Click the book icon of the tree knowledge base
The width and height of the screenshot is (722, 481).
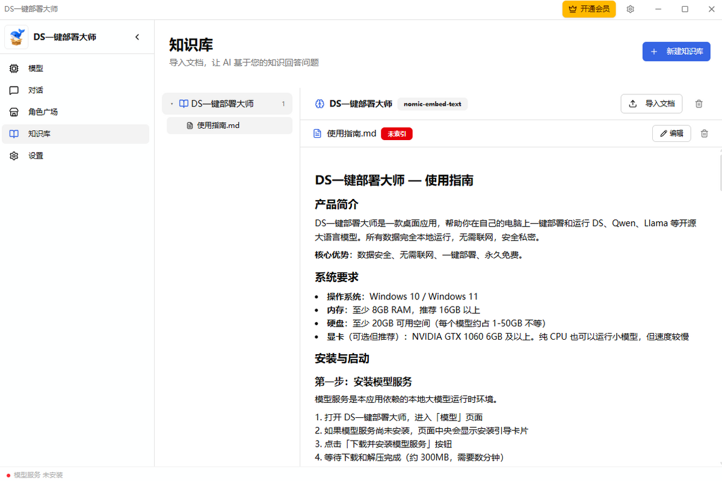(184, 104)
